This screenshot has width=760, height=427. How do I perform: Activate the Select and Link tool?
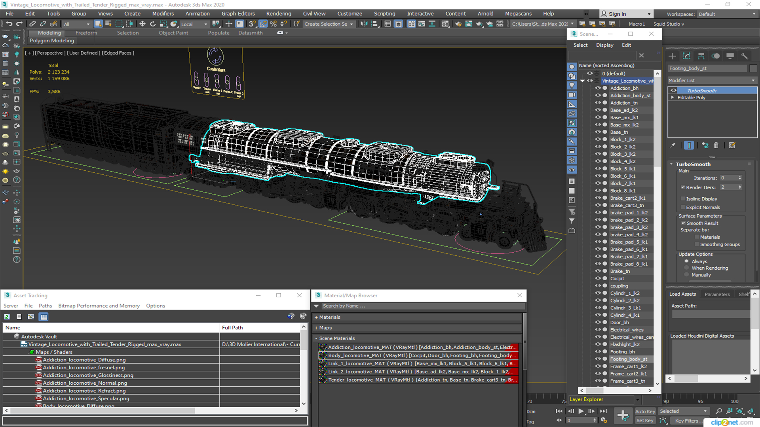pyautogui.click(x=32, y=24)
